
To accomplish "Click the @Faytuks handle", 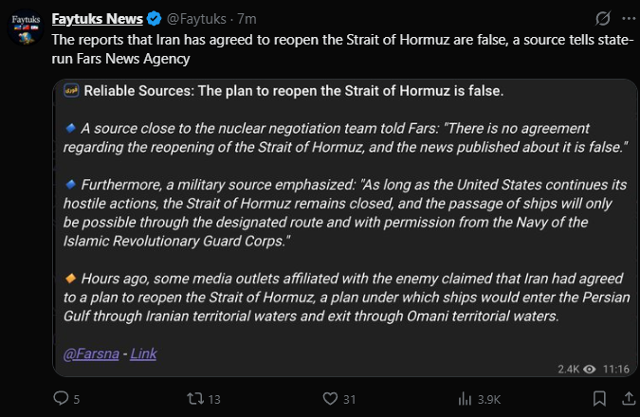I will [196, 19].
